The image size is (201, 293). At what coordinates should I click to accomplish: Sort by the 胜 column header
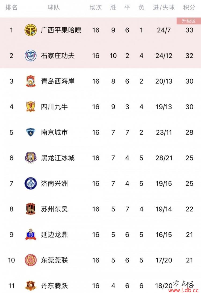click(x=113, y=8)
